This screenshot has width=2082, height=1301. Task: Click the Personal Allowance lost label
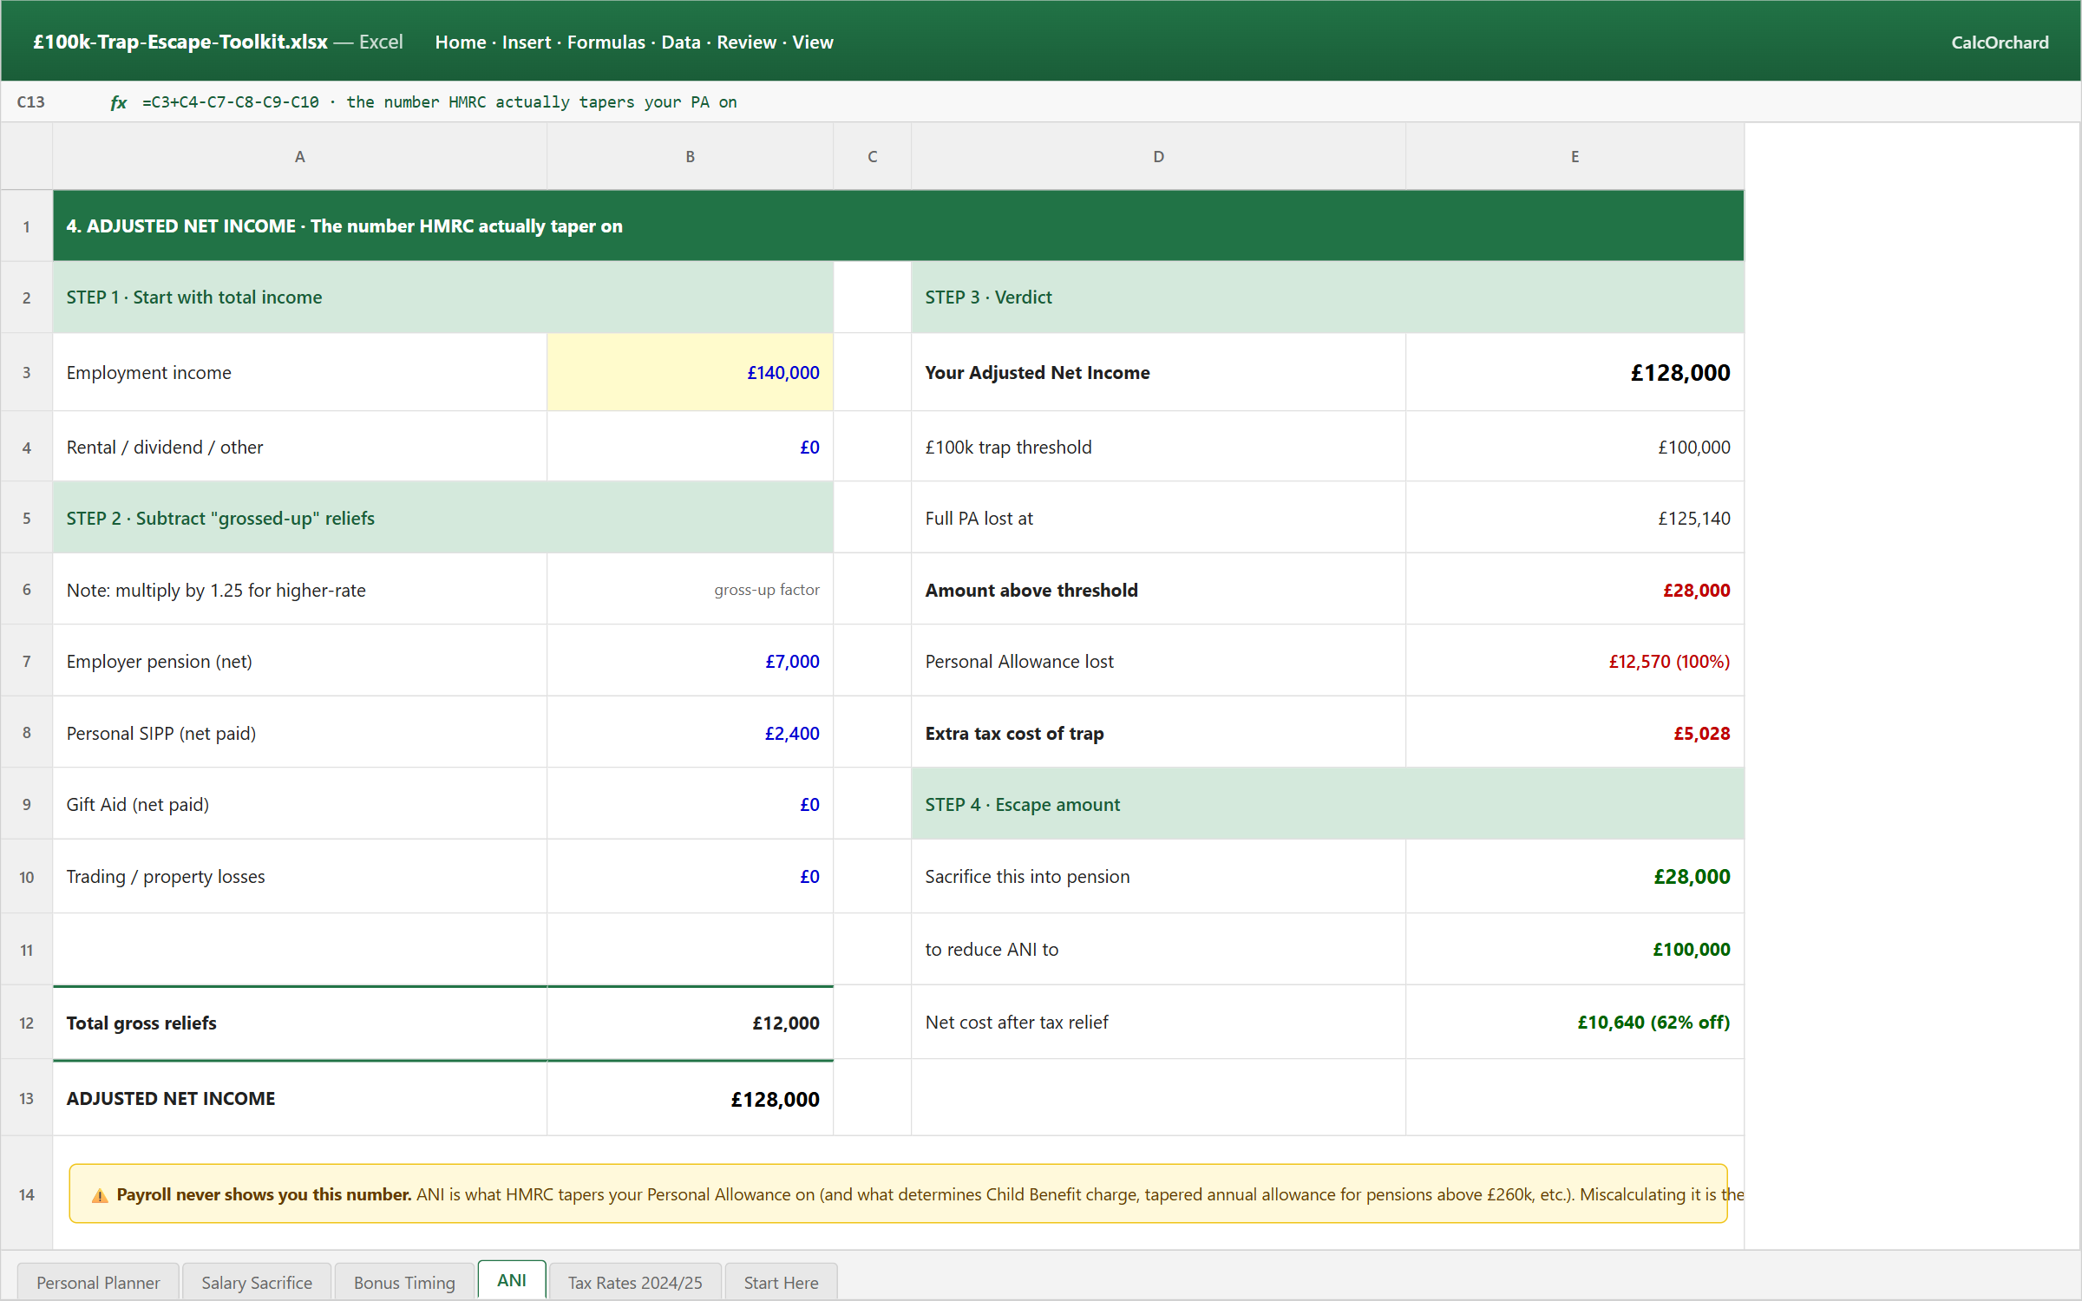1018,661
